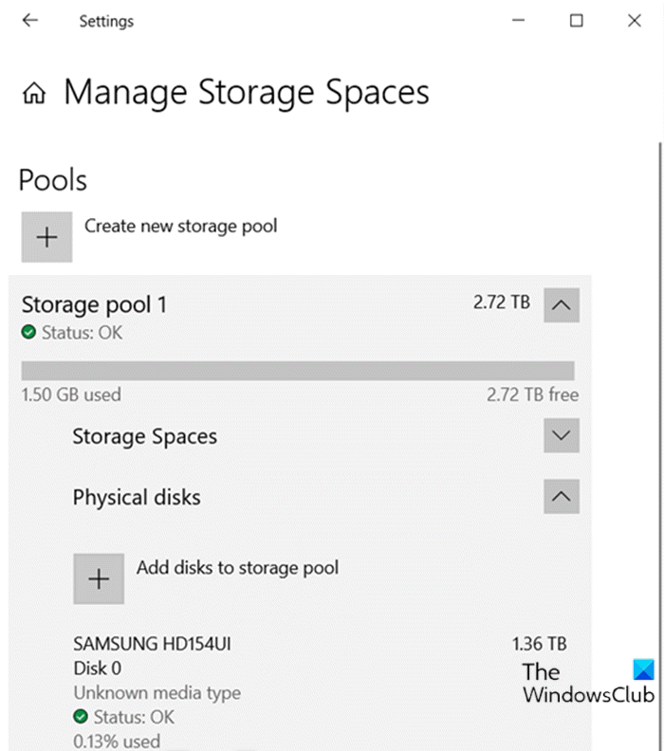
Task: Expand the Storage Spaces section chevron
Action: [562, 436]
